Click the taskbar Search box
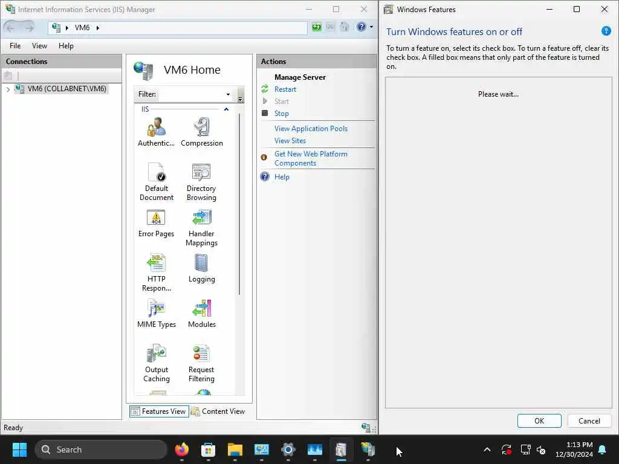Image resolution: width=619 pixels, height=464 pixels. click(101, 449)
